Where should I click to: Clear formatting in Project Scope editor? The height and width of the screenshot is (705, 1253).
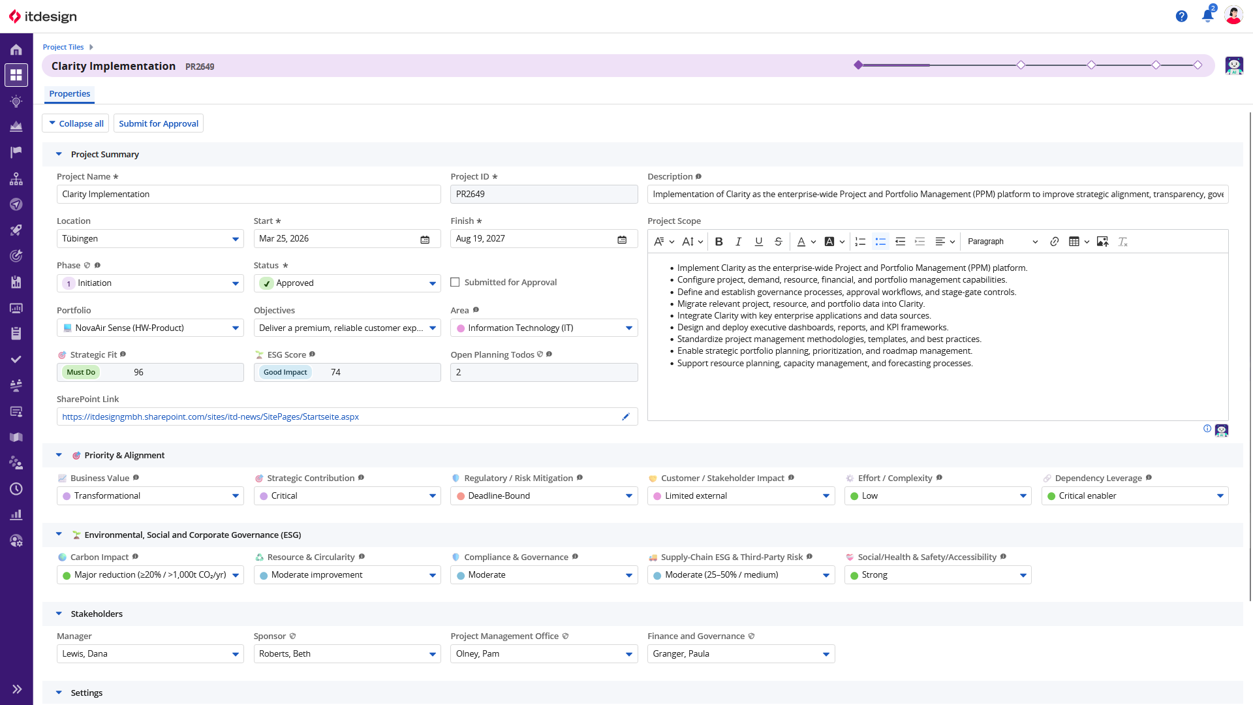coord(1122,242)
